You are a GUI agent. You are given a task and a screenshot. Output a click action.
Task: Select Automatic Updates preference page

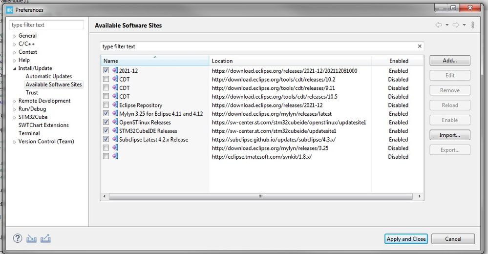click(48, 76)
